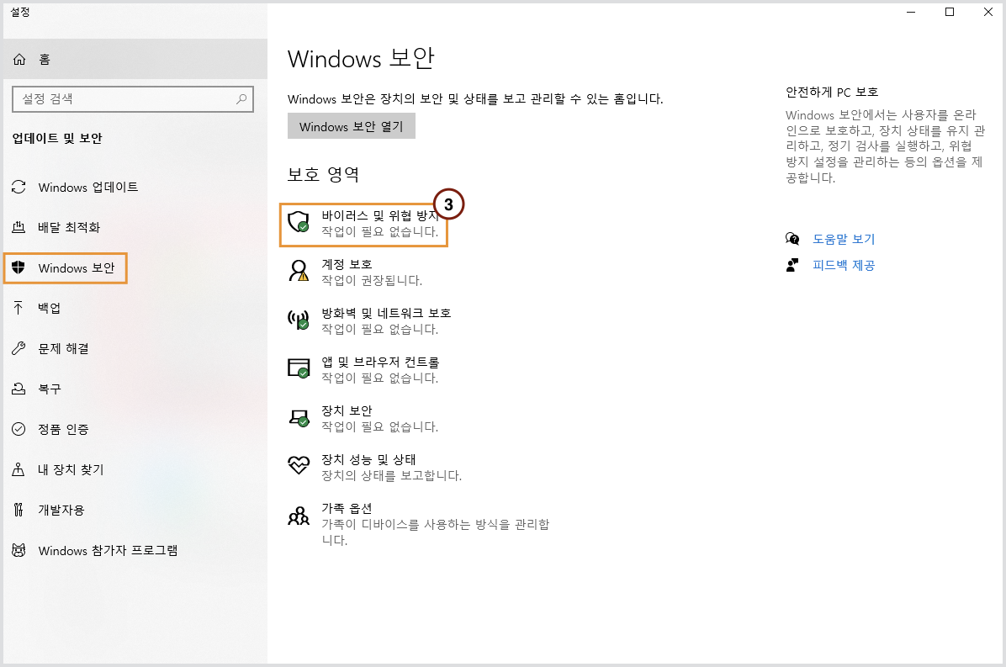The width and height of the screenshot is (1006, 667).
Task: Open the 백업 settings page
Action: tap(135, 308)
